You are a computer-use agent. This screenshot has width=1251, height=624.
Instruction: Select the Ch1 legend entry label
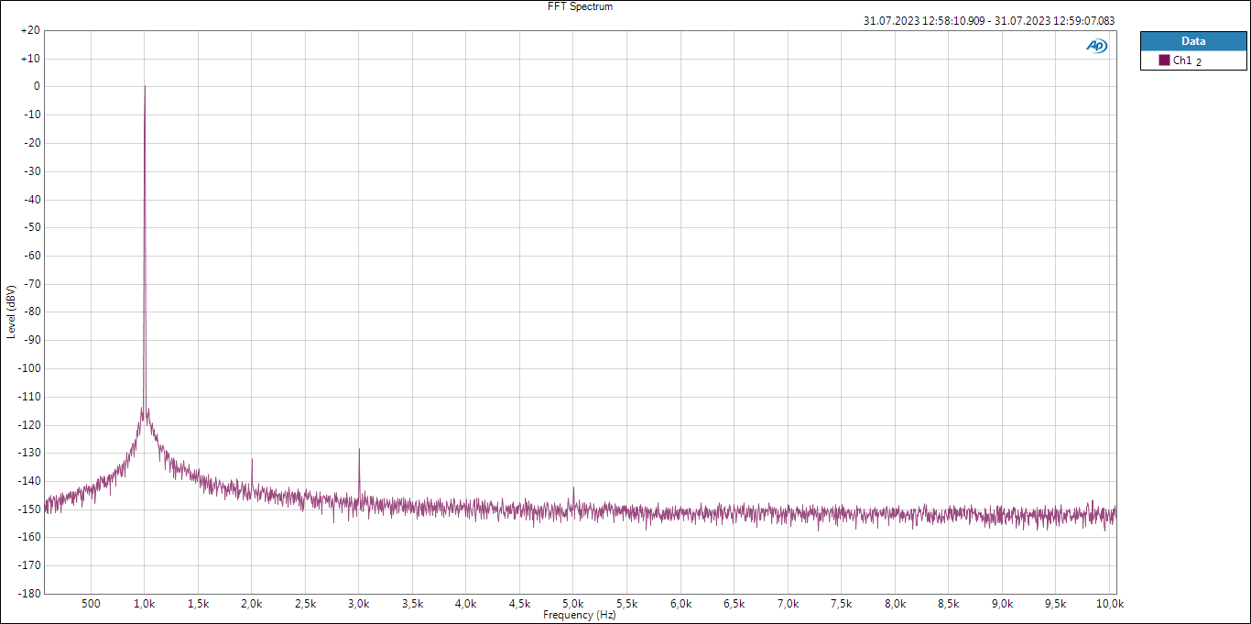(1182, 60)
